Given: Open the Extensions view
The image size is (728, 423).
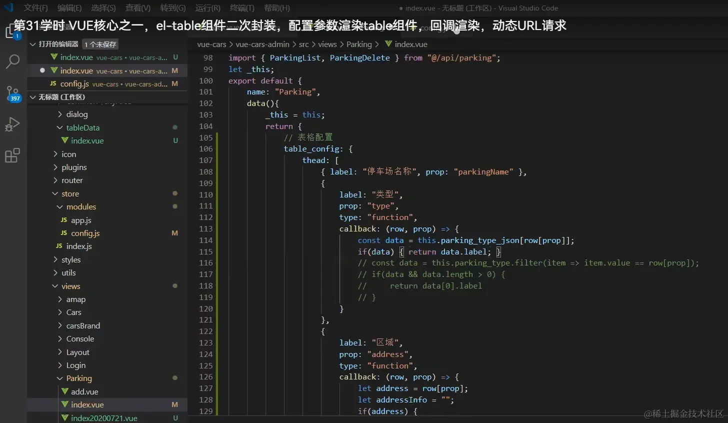Looking at the screenshot, I should [12, 155].
